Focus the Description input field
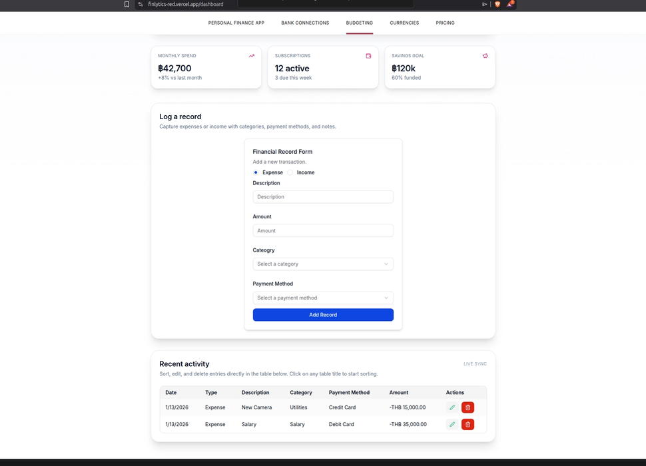 [x=323, y=197]
